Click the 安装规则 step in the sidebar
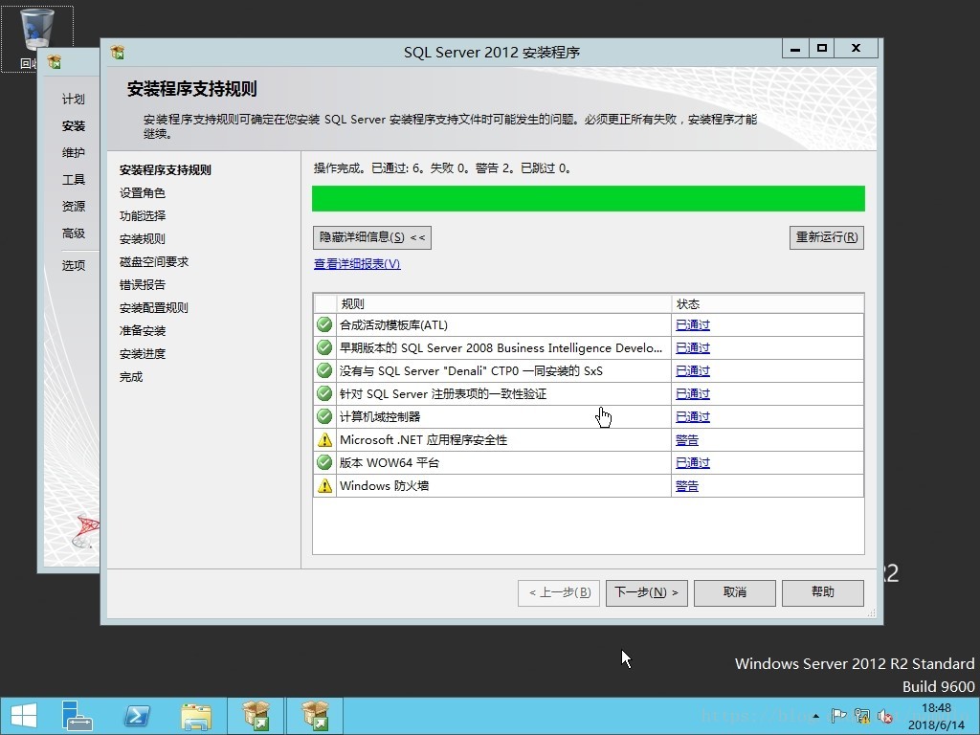 click(x=143, y=238)
